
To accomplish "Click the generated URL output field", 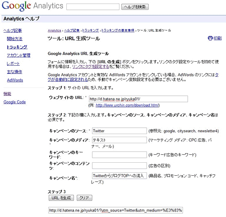I will point(116,210).
